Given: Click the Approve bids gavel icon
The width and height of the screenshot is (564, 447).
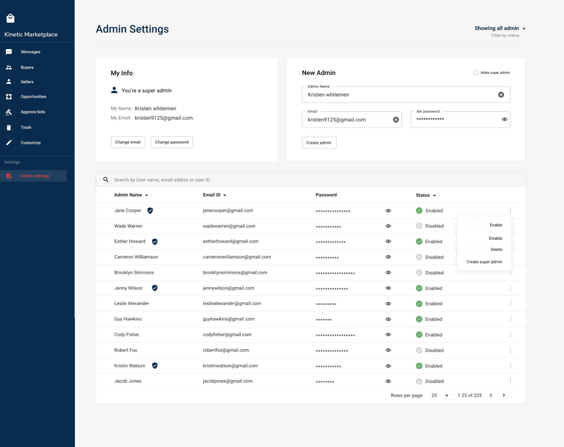Looking at the screenshot, I should [9, 112].
